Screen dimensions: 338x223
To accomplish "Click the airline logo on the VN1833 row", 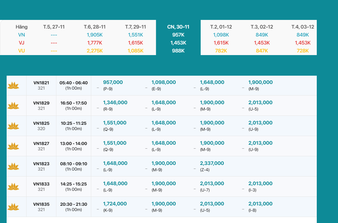I will [x=13, y=187].
